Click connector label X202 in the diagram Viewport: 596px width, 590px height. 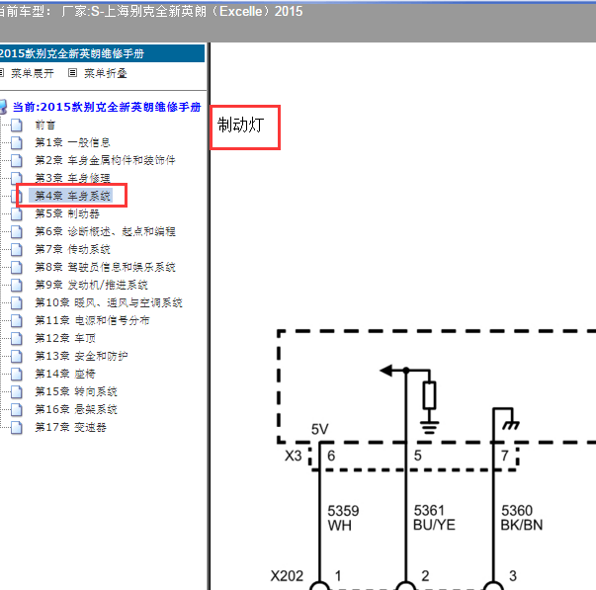(x=287, y=576)
